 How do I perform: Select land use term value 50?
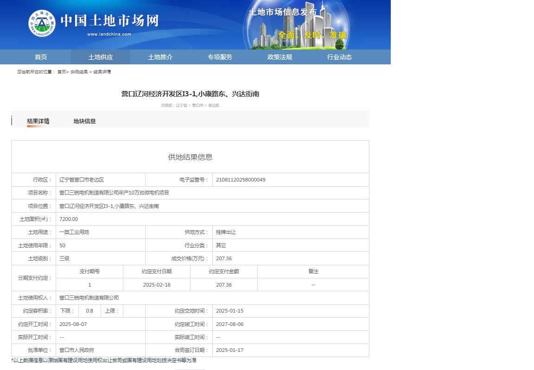[x=62, y=245]
